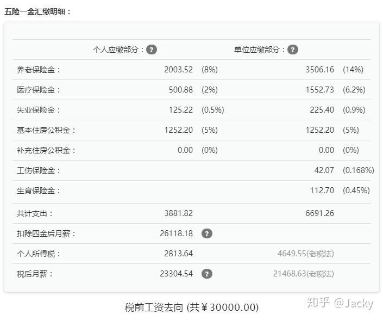Select employer total 6691.26
Viewport: 383px width, 320px height.
click(319, 213)
